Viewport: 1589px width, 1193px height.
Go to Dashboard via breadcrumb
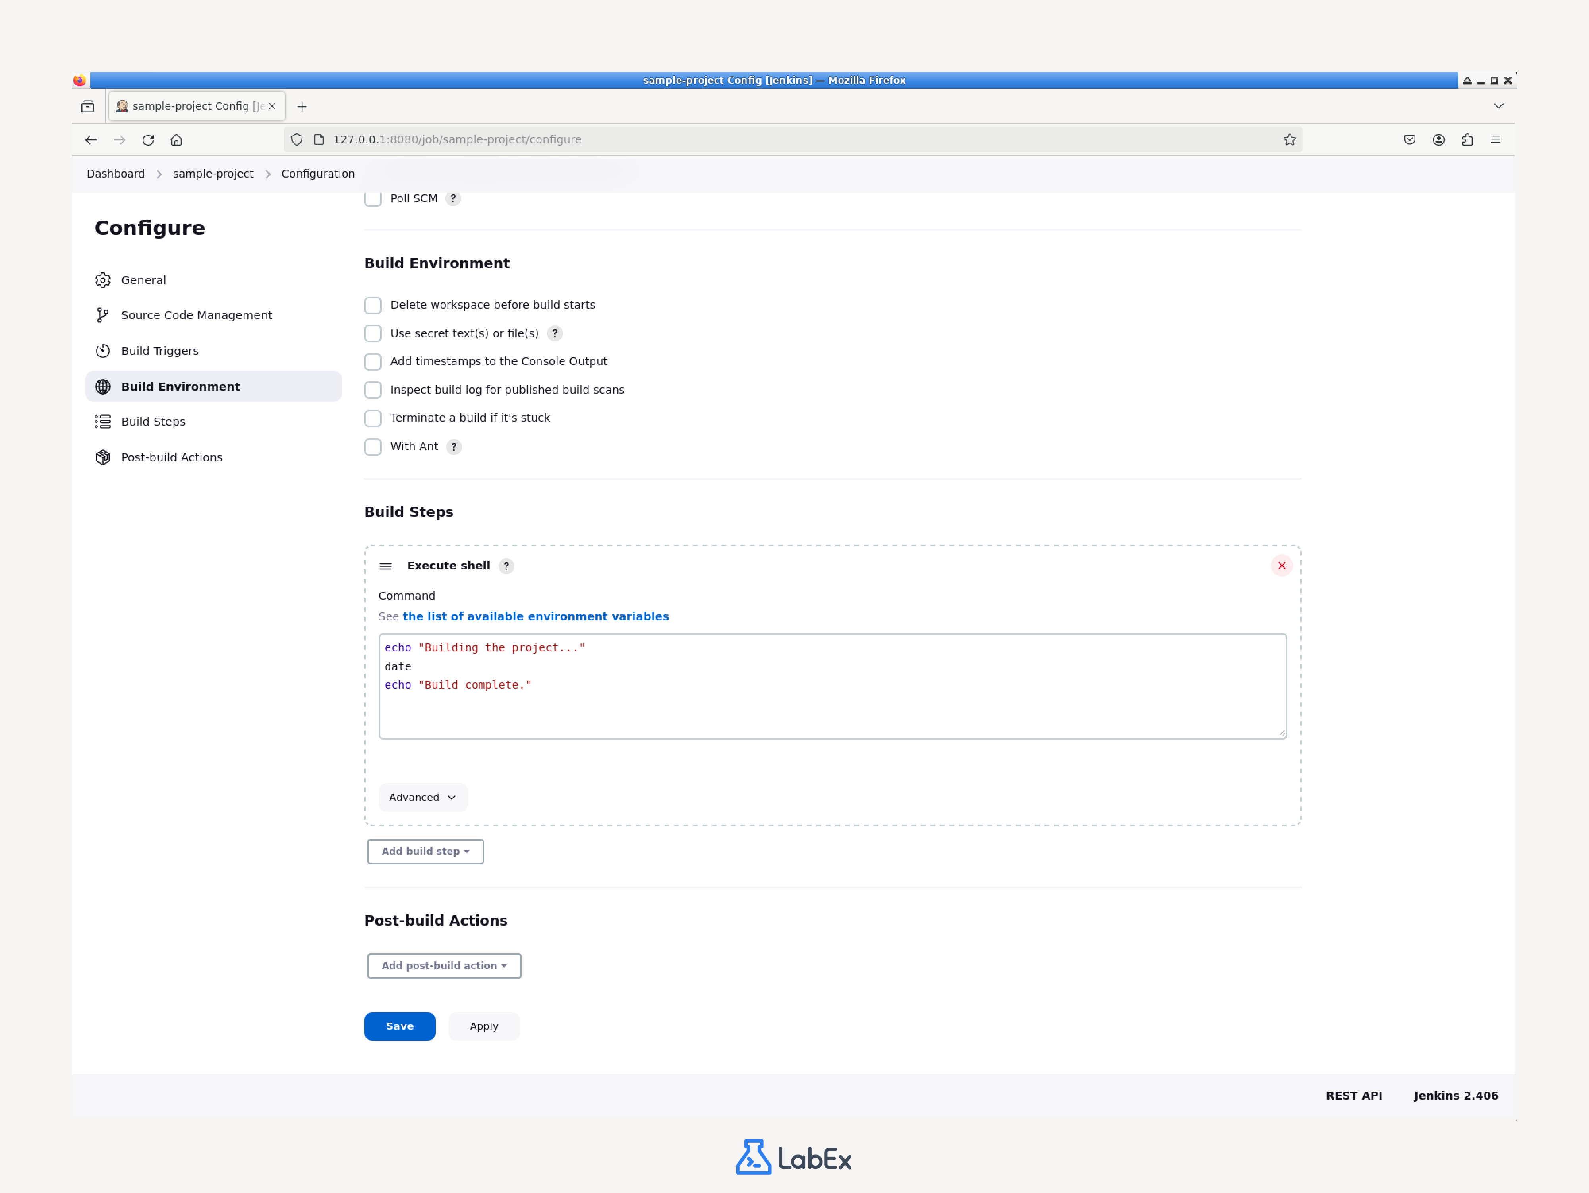[115, 173]
